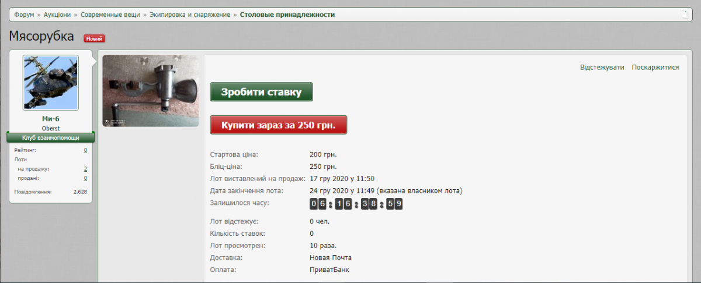Click Купити зараз за 250 грн. button
The image size is (701, 283).
(x=279, y=125)
